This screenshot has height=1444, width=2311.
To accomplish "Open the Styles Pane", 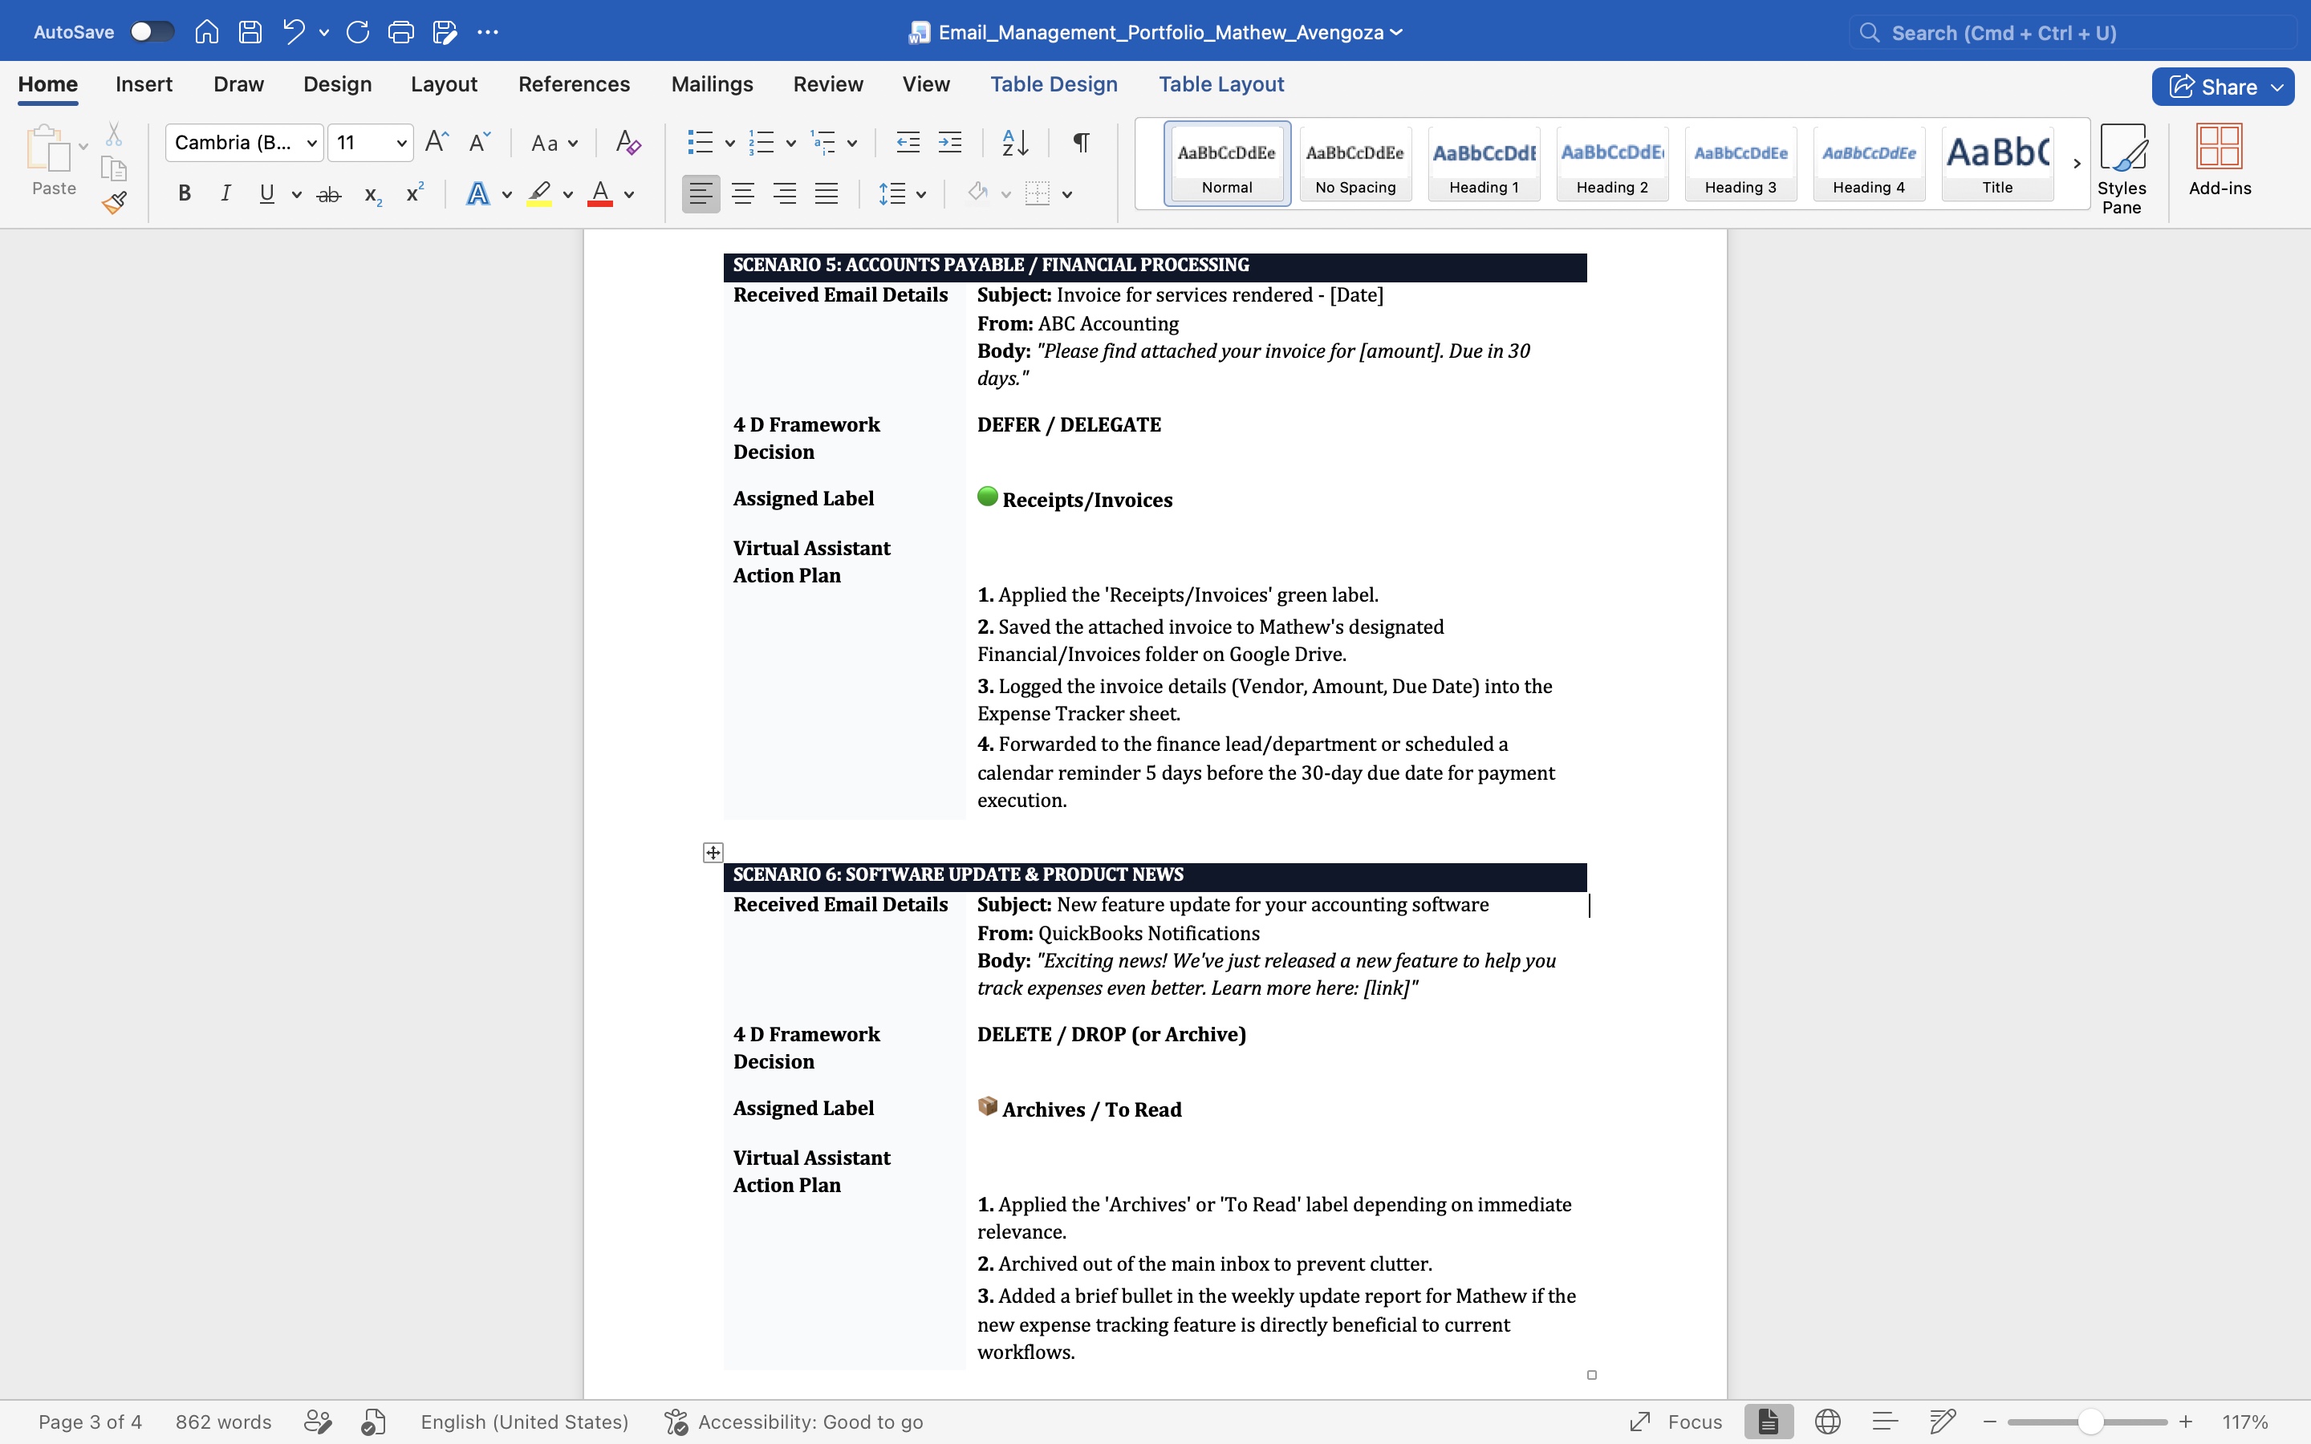I will coord(2122,169).
